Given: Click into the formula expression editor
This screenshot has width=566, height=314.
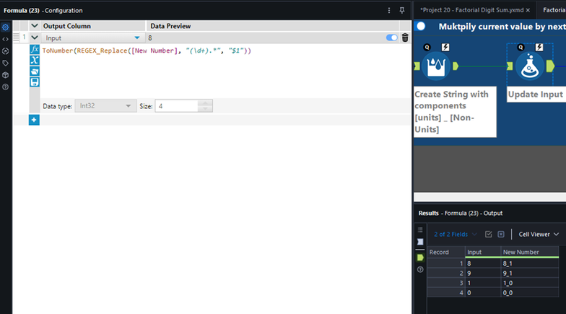Looking at the screenshot, I should point(224,71).
